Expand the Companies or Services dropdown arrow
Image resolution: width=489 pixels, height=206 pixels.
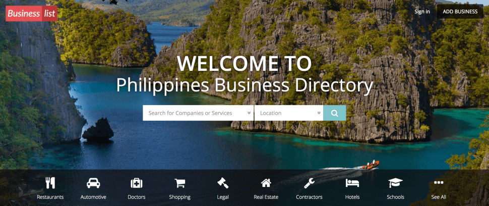coord(249,113)
